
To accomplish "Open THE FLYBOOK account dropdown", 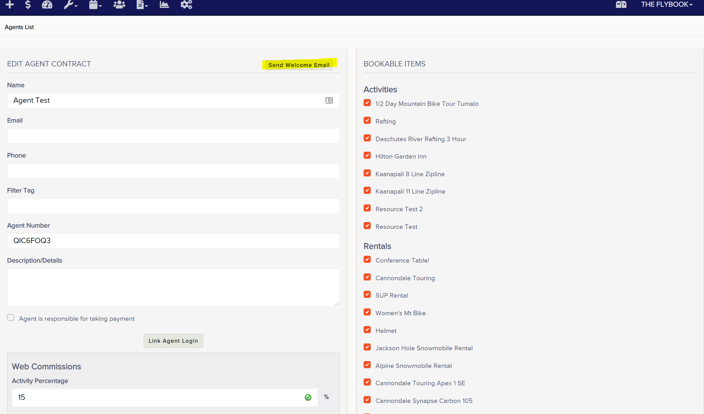I will coord(667,4).
